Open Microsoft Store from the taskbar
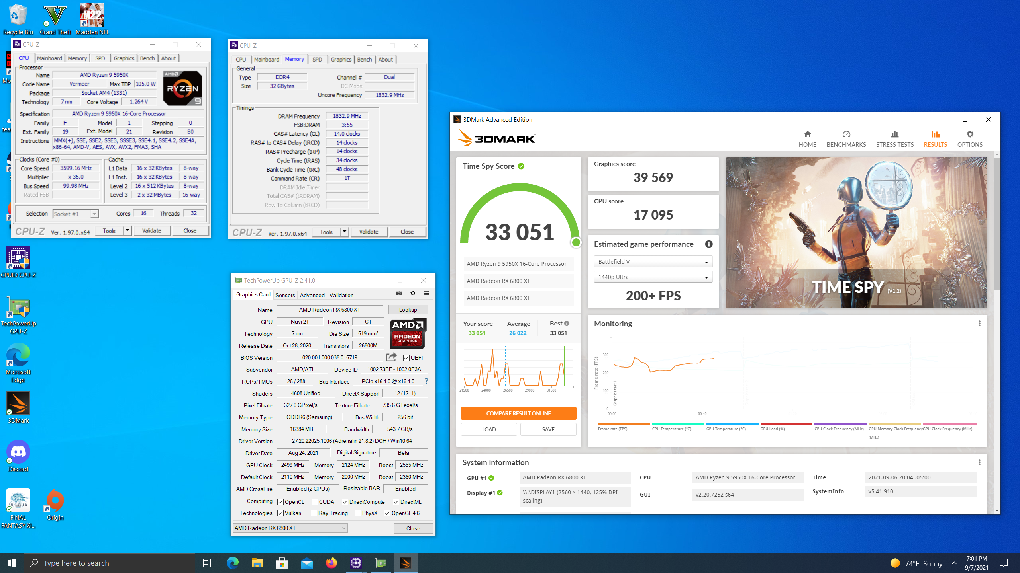Image resolution: width=1020 pixels, height=573 pixels. (x=282, y=563)
